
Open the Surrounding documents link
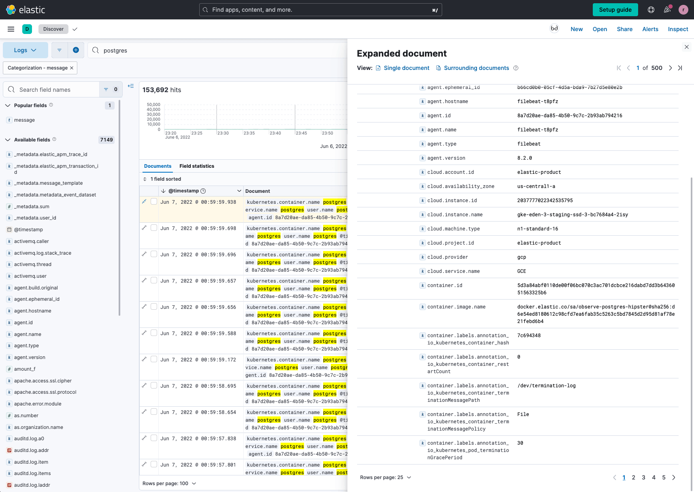[476, 68]
